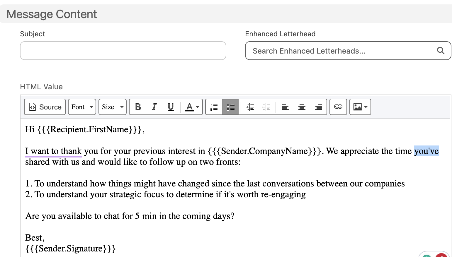Screen dimensions: 452x257
Task: Align the text to the right
Action: [x=318, y=107]
